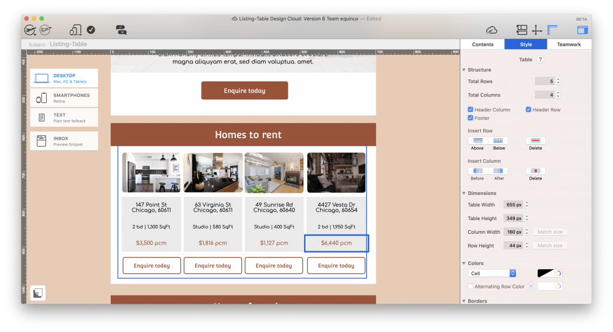Click the Subject field Listing-Table
Screen dimensions: 613x332
pos(68,44)
